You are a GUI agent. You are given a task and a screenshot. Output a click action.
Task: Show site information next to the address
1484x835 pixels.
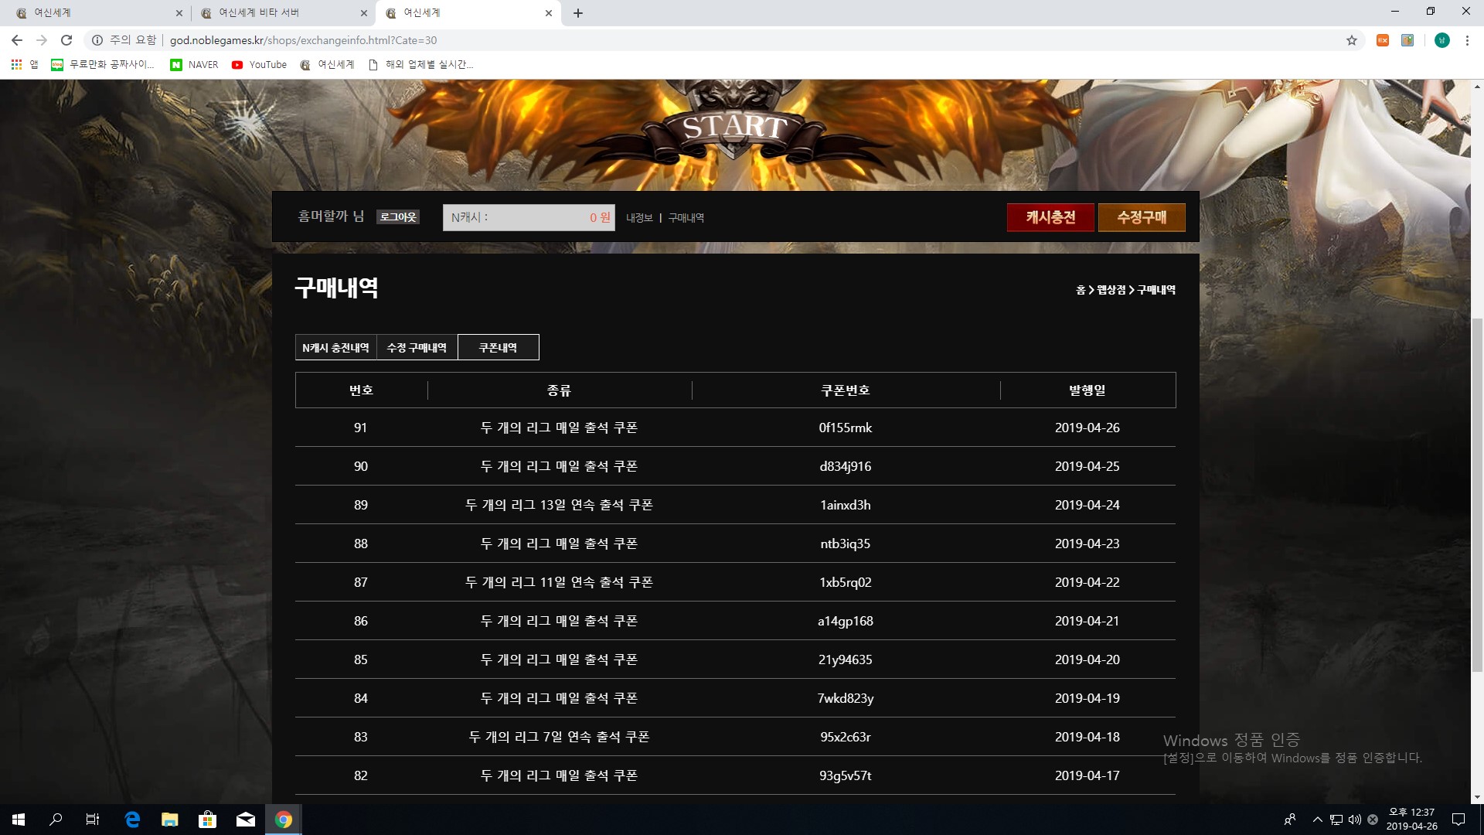tap(97, 40)
